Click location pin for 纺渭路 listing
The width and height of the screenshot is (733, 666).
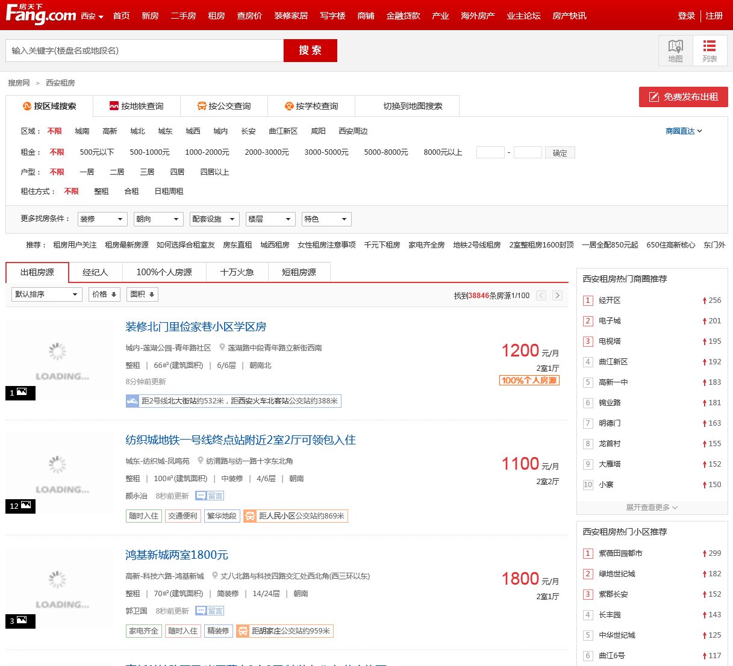tap(200, 461)
